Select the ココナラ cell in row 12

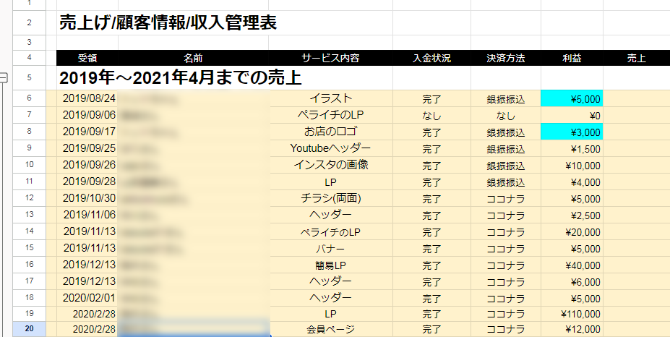pos(505,198)
